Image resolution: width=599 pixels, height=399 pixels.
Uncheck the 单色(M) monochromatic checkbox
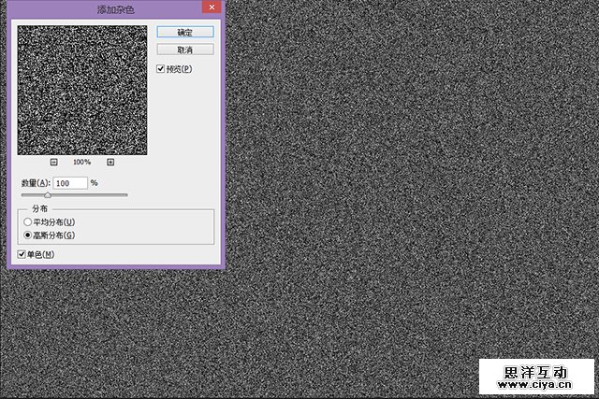tap(22, 254)
